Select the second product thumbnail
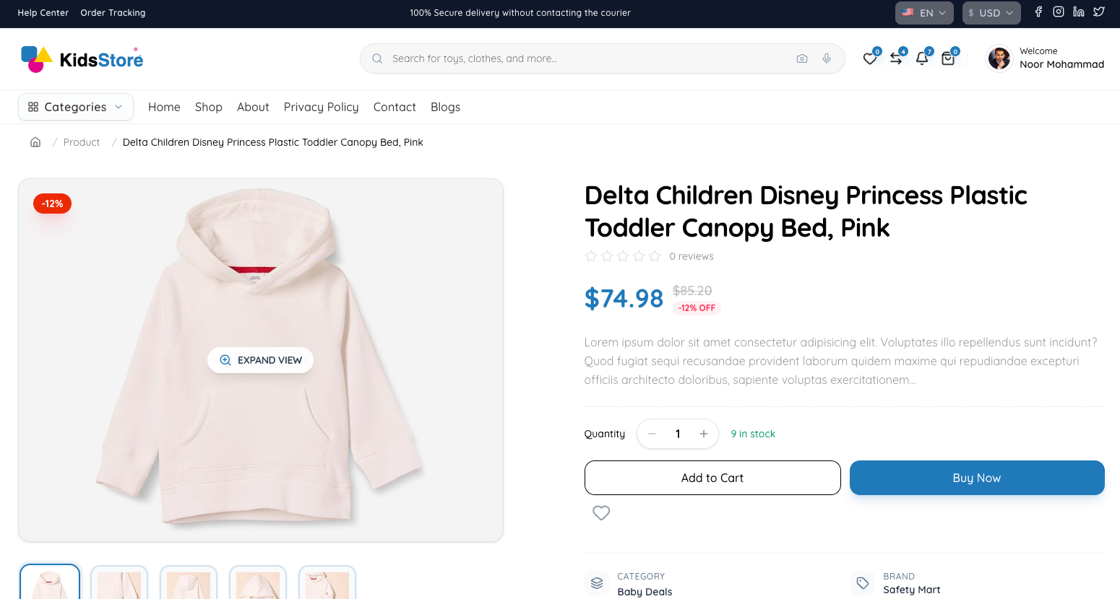This screenshot has height=599, width=1120. point(119,584)
